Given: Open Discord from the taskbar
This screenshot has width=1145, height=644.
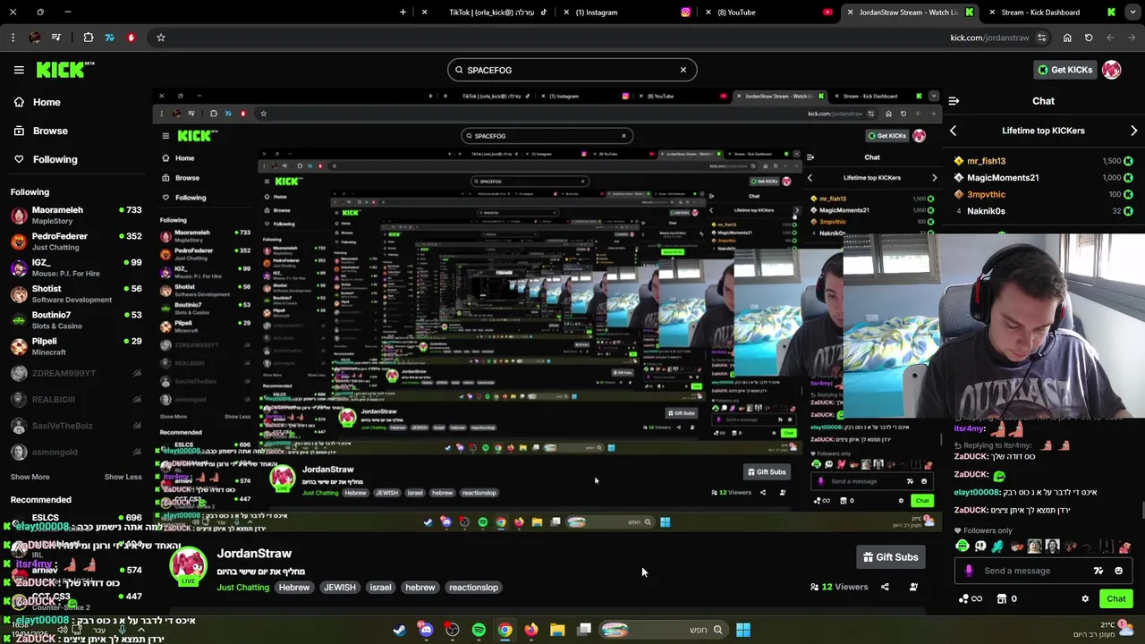Looking at the screenshot, I should click(426, 630).
